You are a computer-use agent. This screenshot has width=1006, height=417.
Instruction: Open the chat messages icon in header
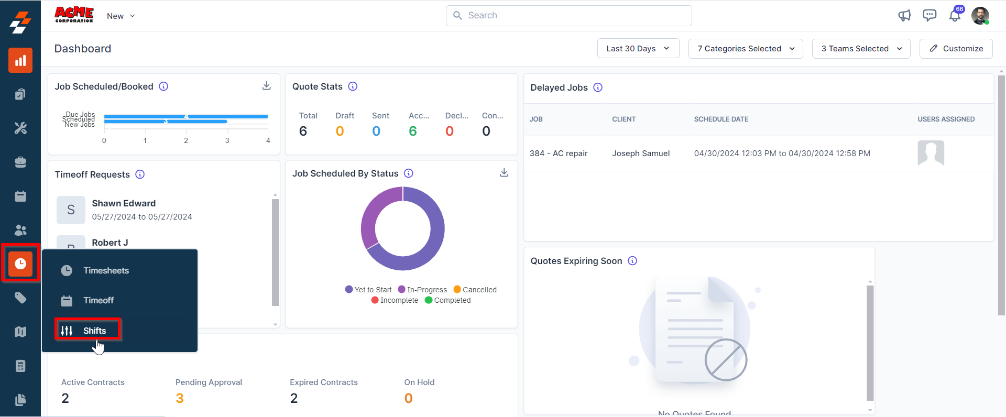pos(930,16)
